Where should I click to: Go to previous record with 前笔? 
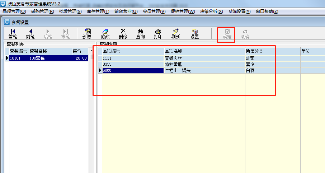point(30,34)
